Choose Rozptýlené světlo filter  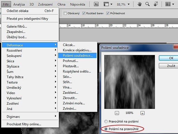pos(77,71)
